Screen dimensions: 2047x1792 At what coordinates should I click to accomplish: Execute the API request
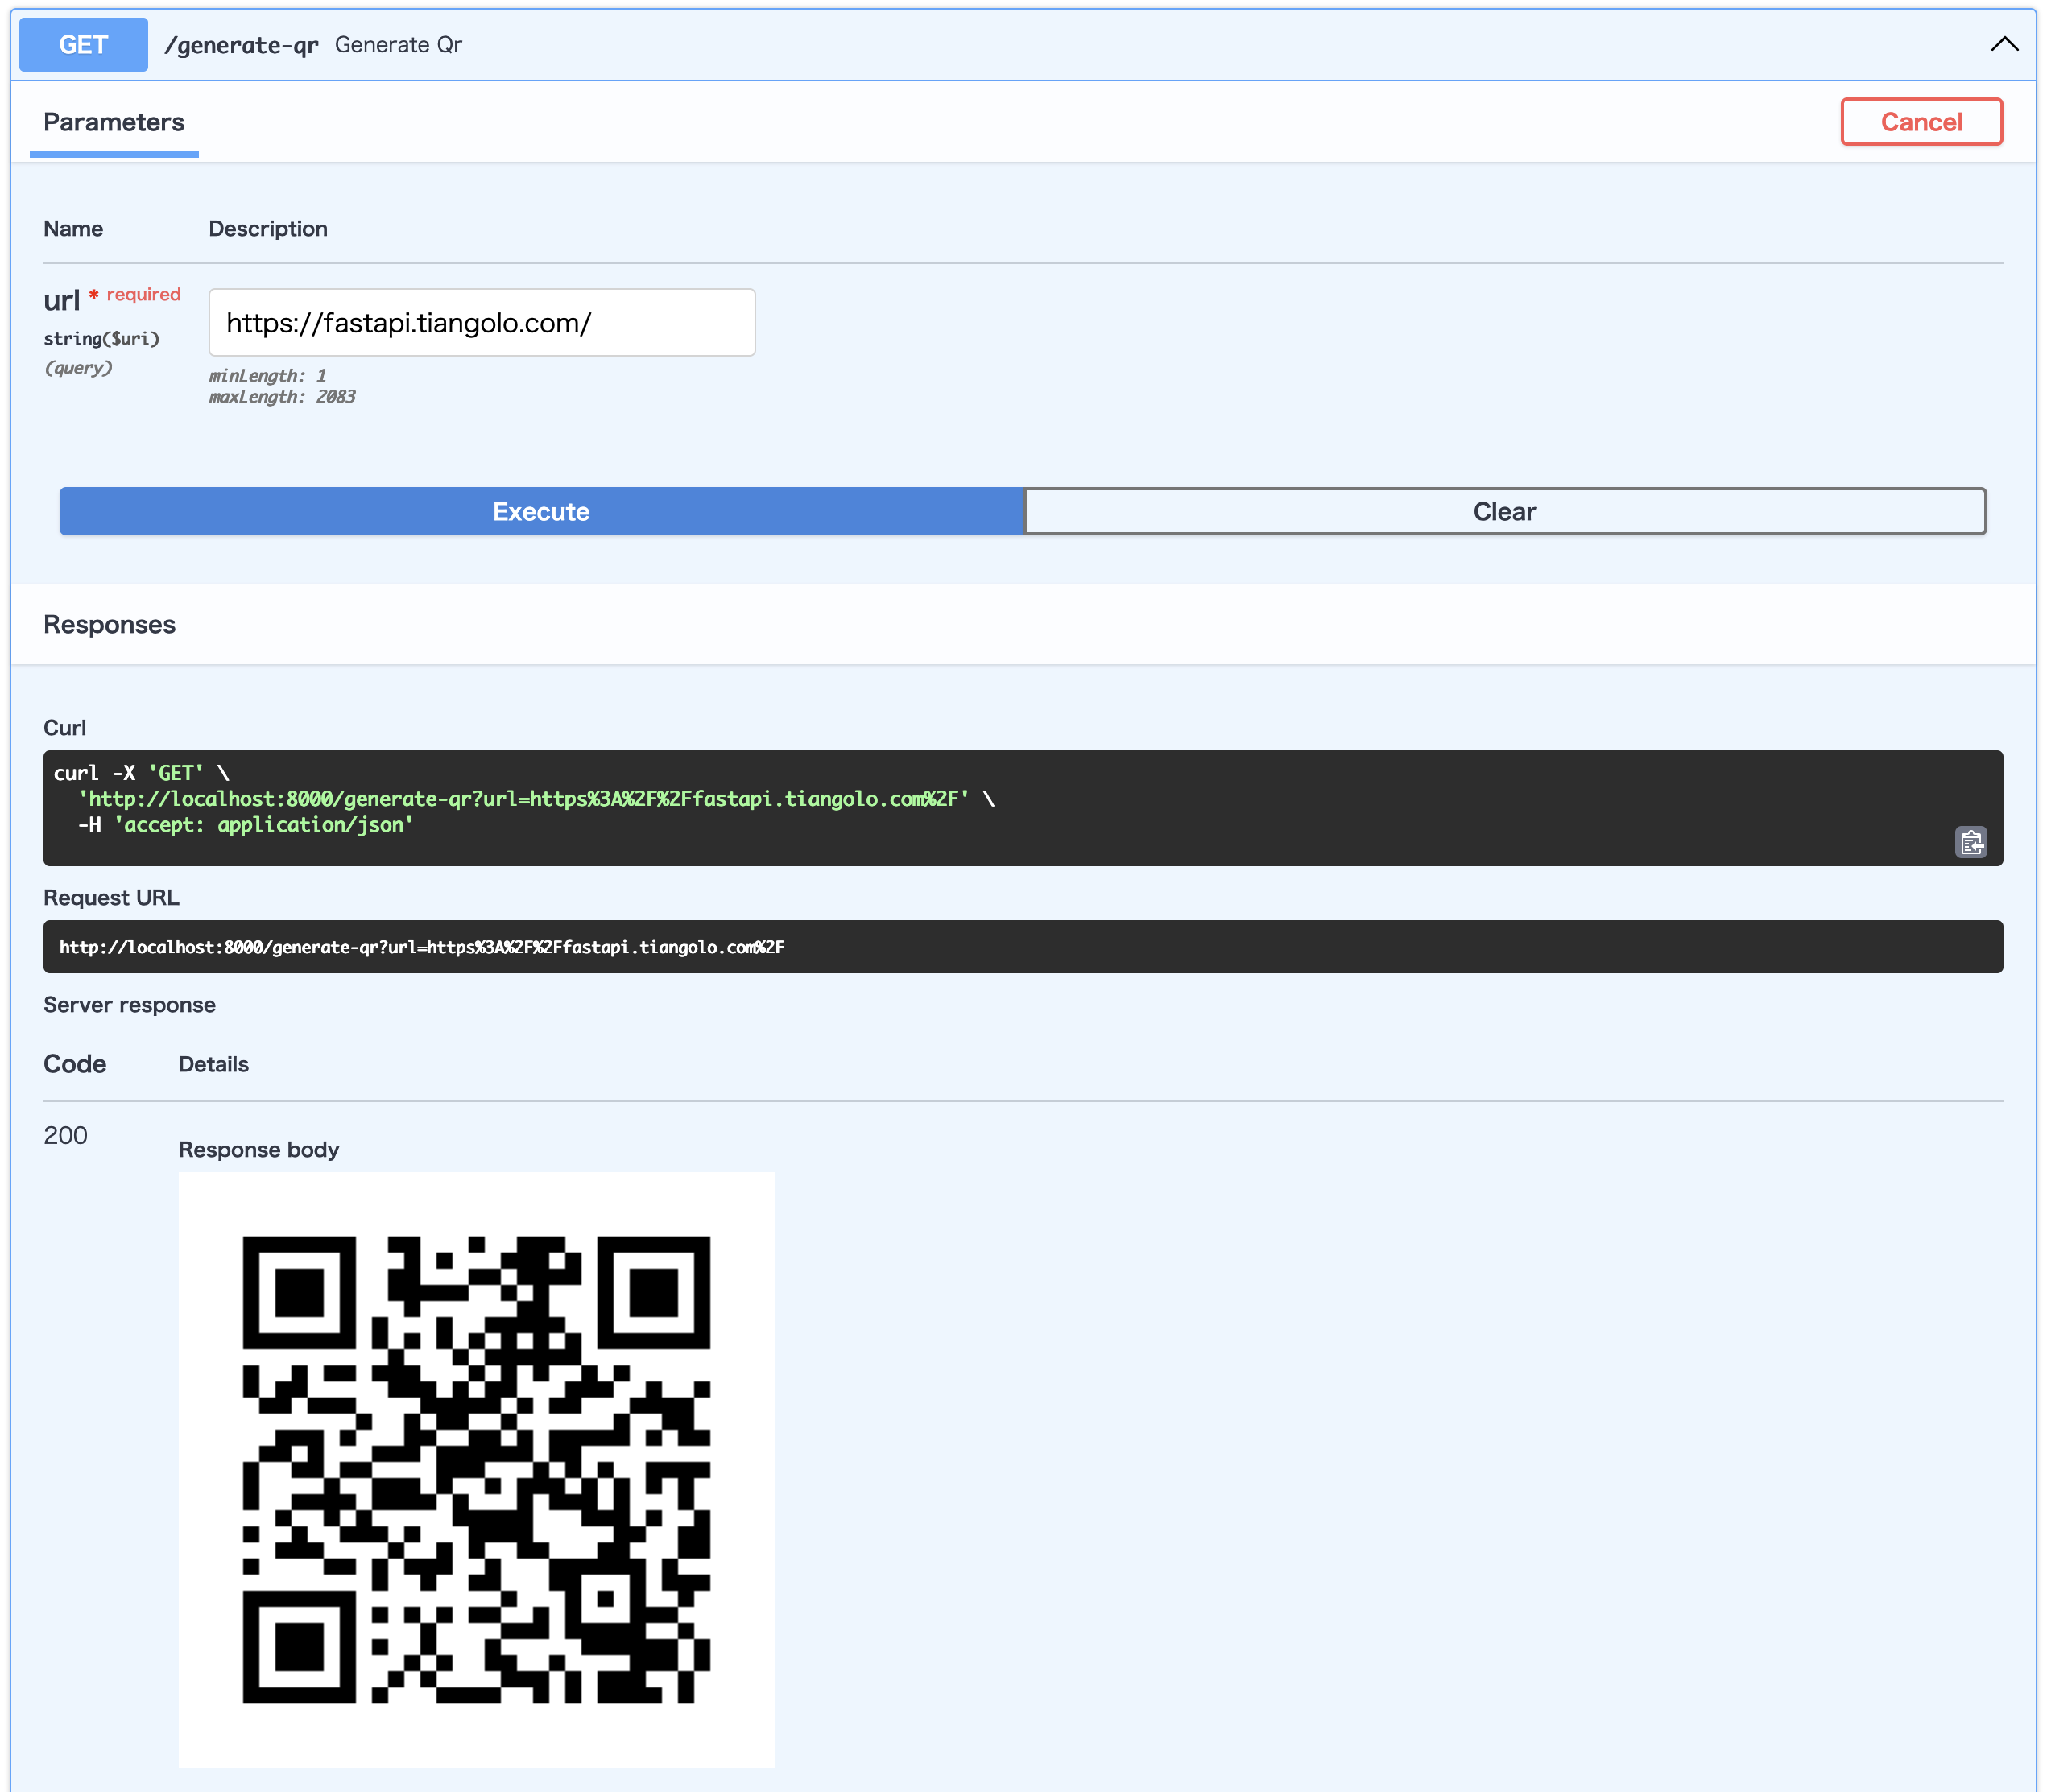(541, 511)
